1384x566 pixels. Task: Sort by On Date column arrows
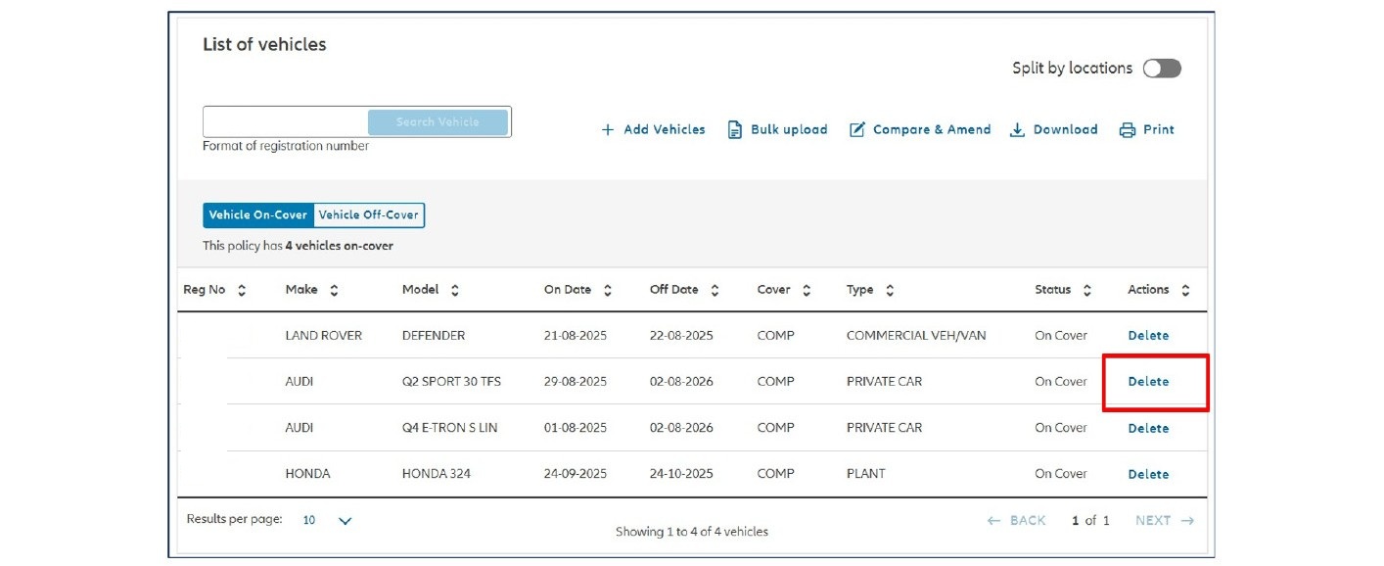coord(608,290)
